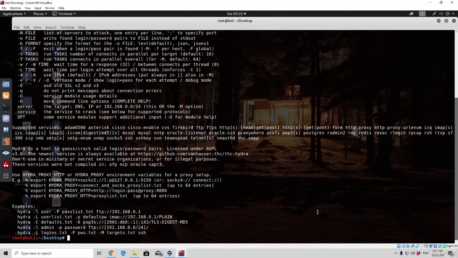The width and height of the screenshot is (458, 258).
Task: Click VirtualBox shared folders status icon
Action: point(422,246)
